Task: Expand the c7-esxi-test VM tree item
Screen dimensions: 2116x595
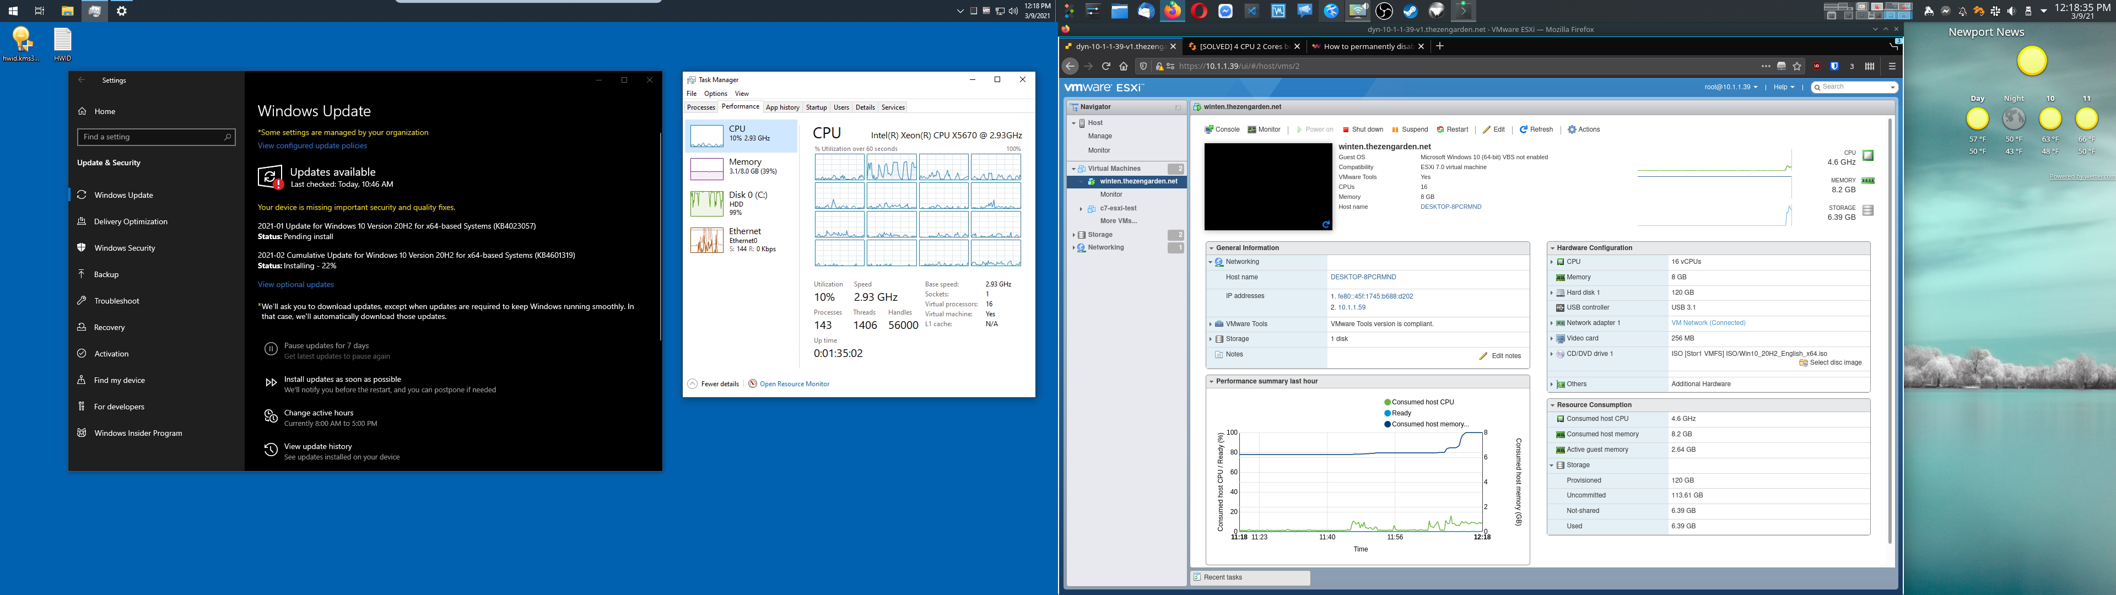Action: (1081, 209)
